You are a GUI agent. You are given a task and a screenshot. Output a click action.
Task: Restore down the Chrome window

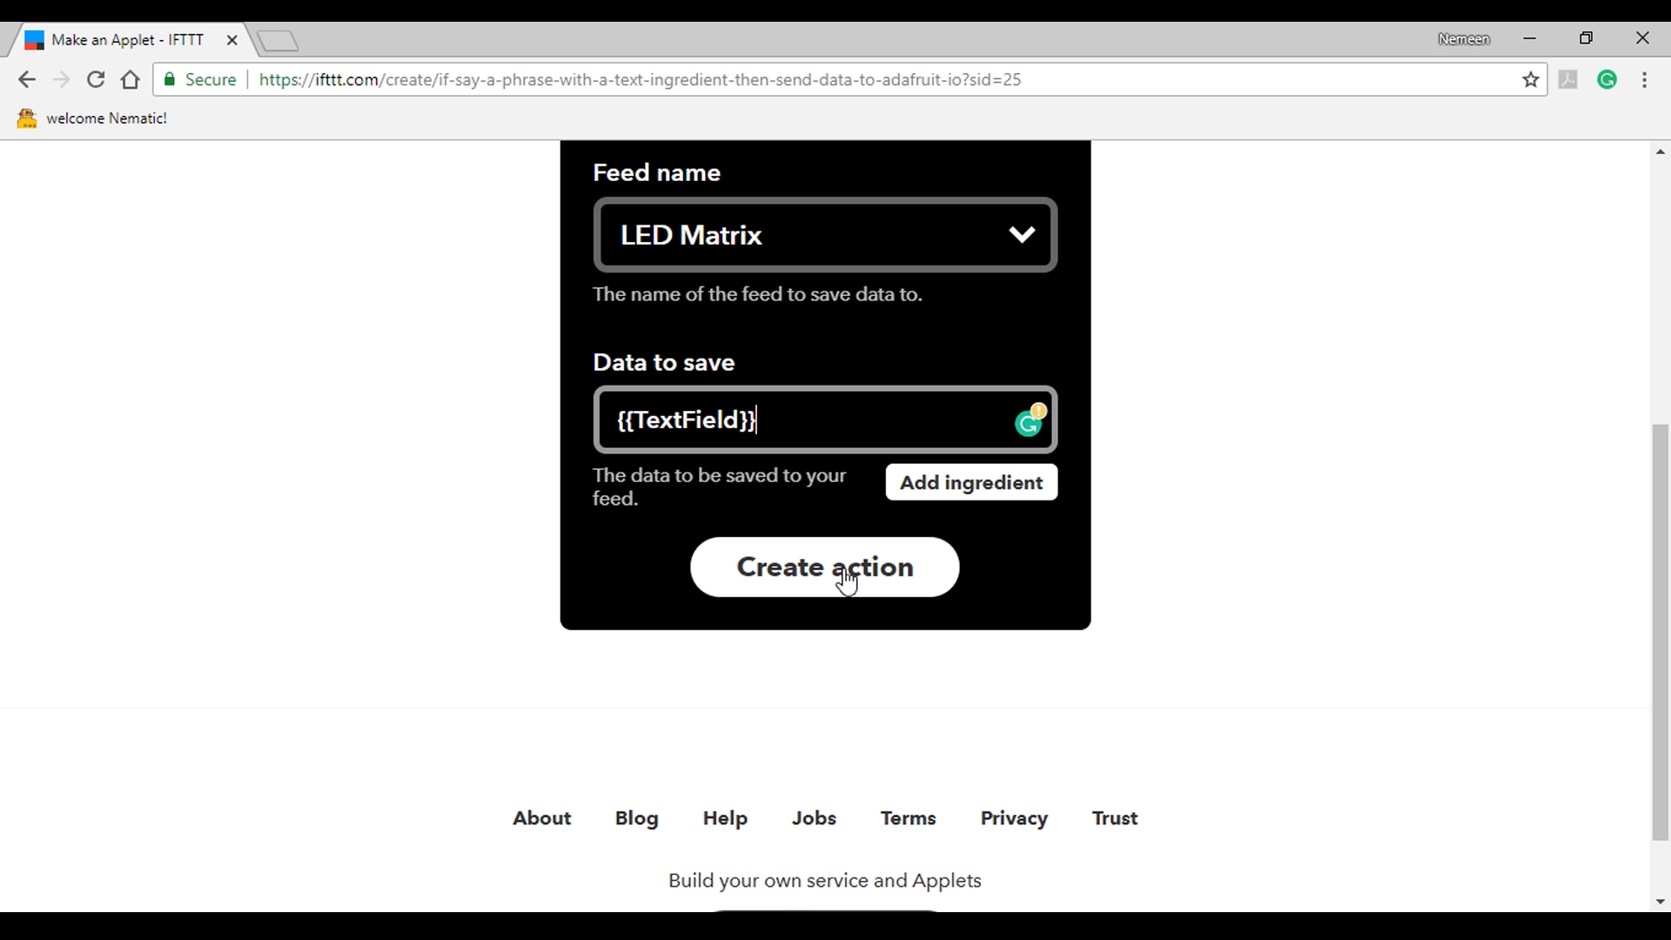[1587, 38]
